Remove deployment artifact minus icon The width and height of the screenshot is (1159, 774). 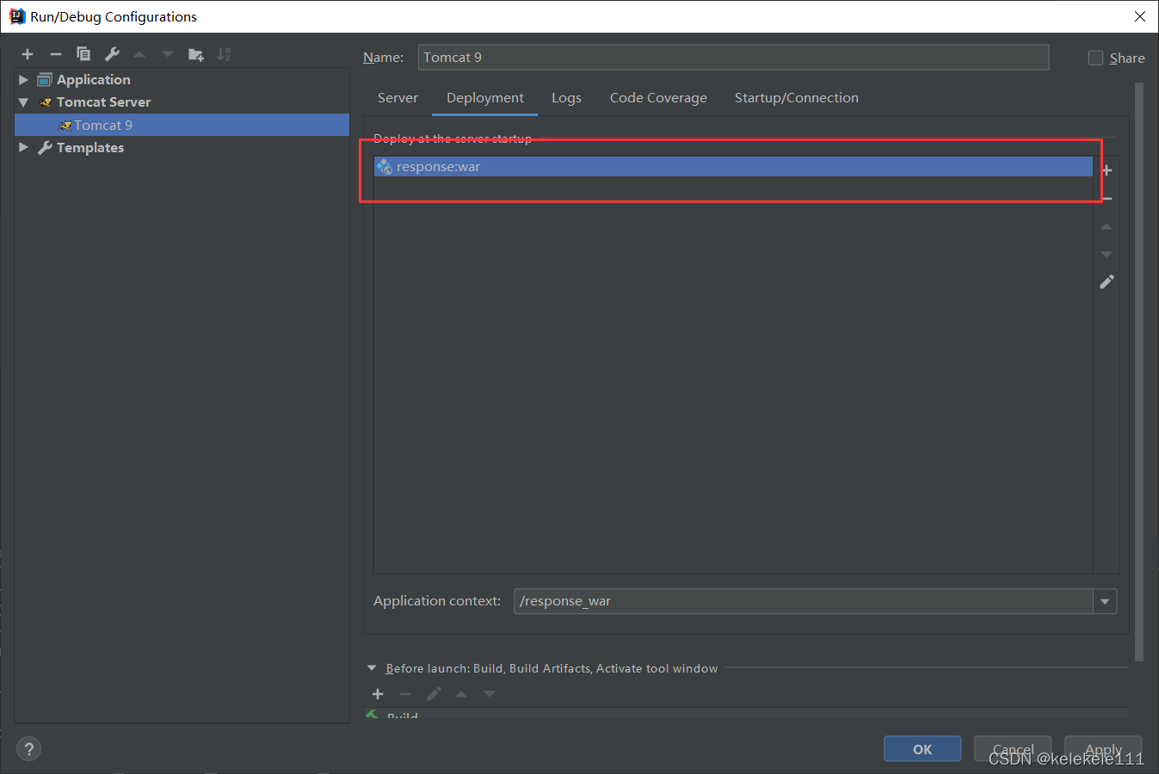coord(1107,199)
